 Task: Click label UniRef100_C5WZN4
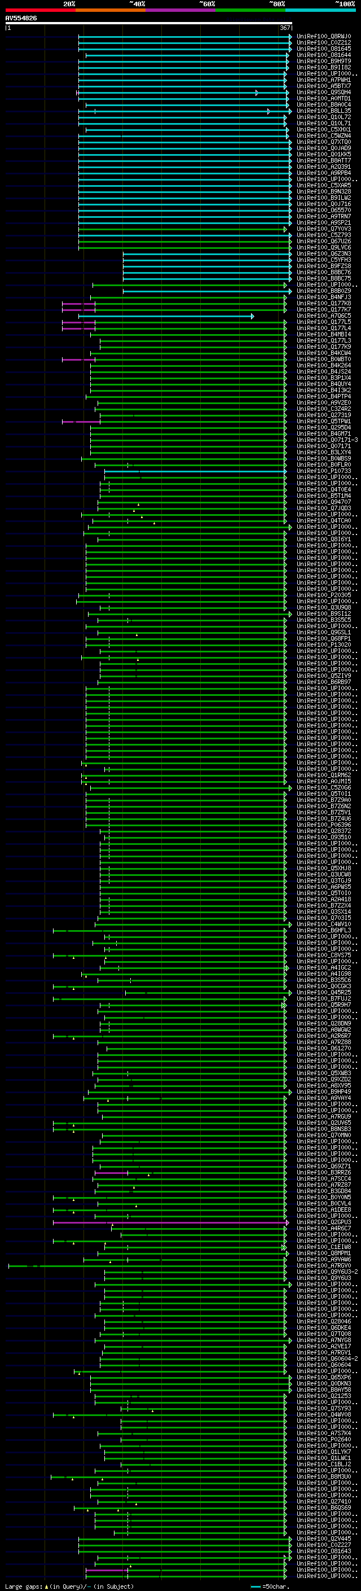coord(323,136)
